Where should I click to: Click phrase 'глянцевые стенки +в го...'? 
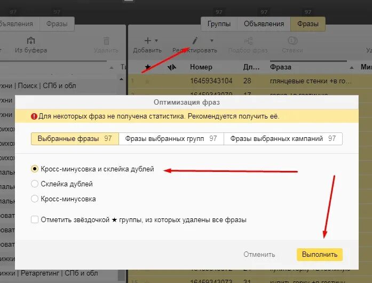tap(311, 81)
